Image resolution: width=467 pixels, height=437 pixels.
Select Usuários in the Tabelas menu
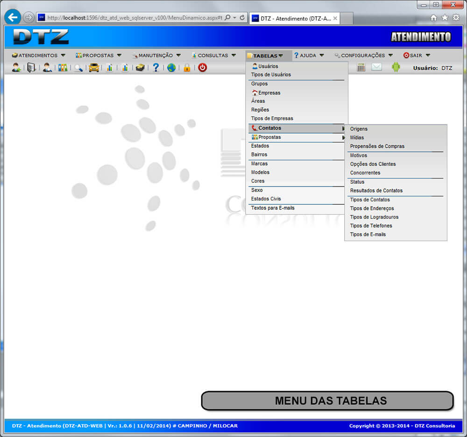click(x=268, y=66)
